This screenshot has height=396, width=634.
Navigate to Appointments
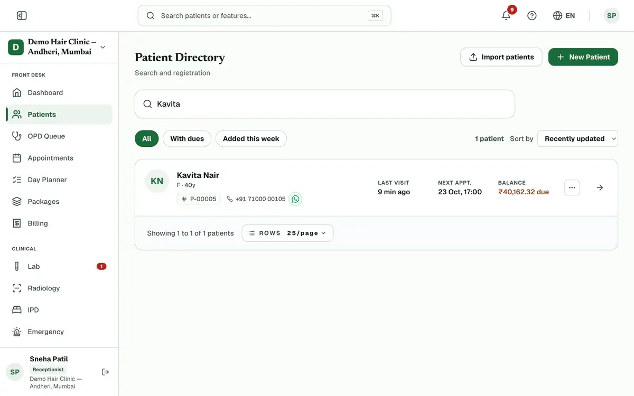click(59, 158)
